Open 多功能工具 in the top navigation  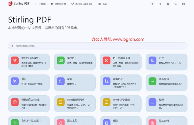58,4
